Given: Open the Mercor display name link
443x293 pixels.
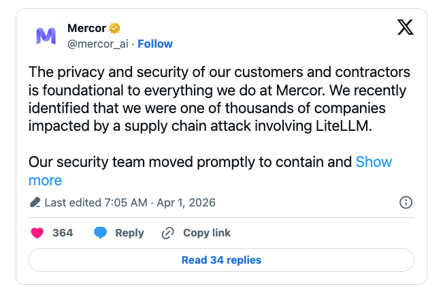Looking at the screenshot, I should pos(86,28).
